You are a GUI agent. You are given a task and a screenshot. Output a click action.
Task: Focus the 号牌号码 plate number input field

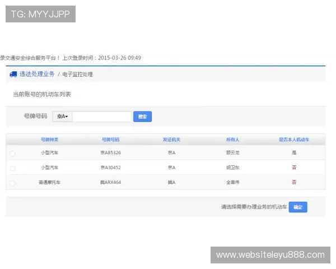pyautogui.click(x=102, y=117)
